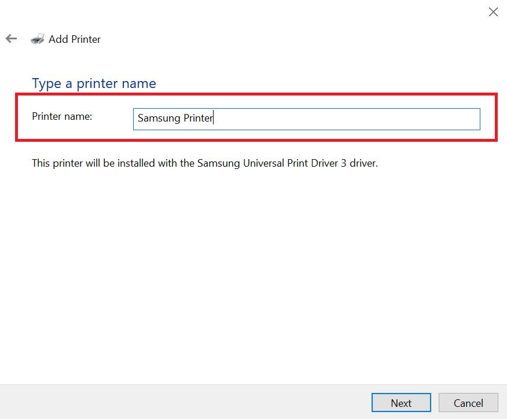507x419 pixels.
Task: Click Next to continue installation
Action: pyautogui.click(x=401, y=403)
